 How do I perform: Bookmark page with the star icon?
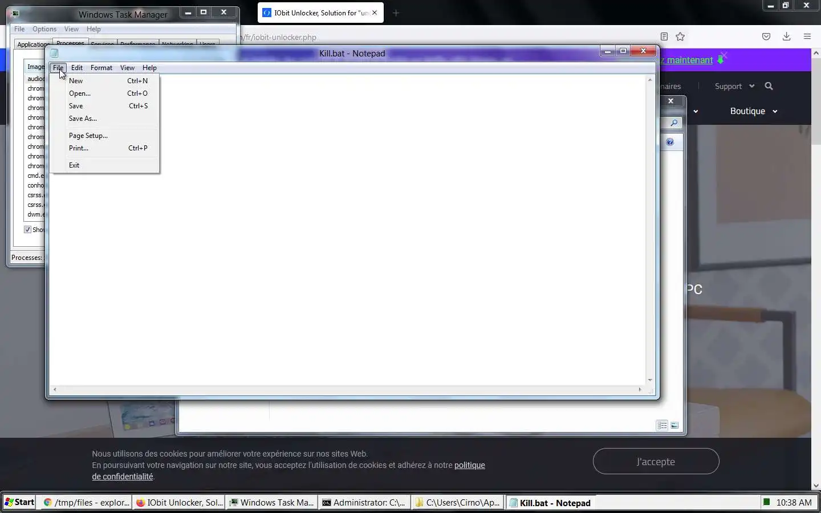point(680,36)
